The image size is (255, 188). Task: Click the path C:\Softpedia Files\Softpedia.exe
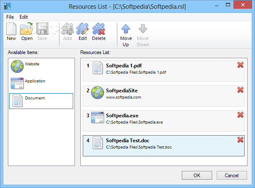(134, 122)
